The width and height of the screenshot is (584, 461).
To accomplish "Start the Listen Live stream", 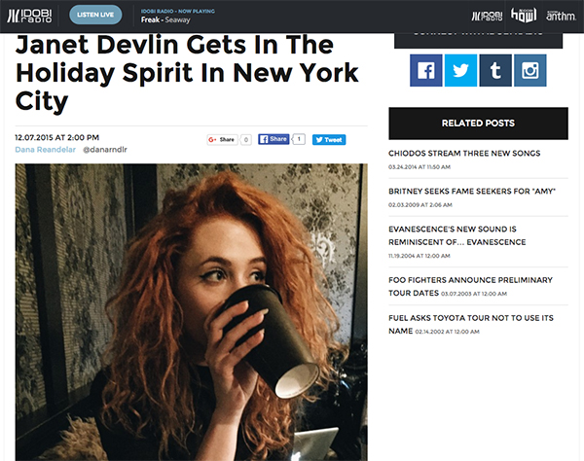I will coord(95,15).
